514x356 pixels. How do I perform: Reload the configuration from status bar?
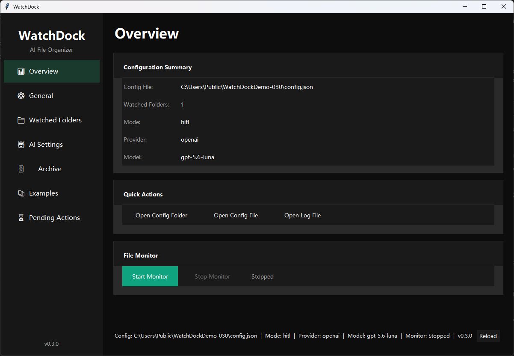point(488,336)
